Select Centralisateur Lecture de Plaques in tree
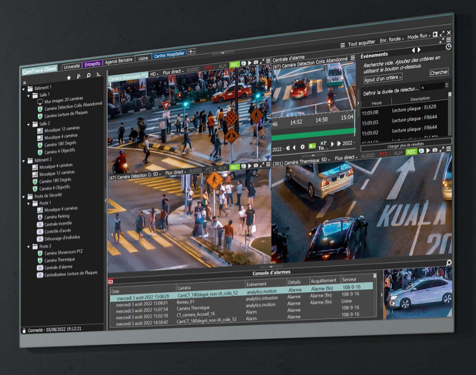Image resolution: width=476 pixels, height=375 pixels. click(71, 274)
